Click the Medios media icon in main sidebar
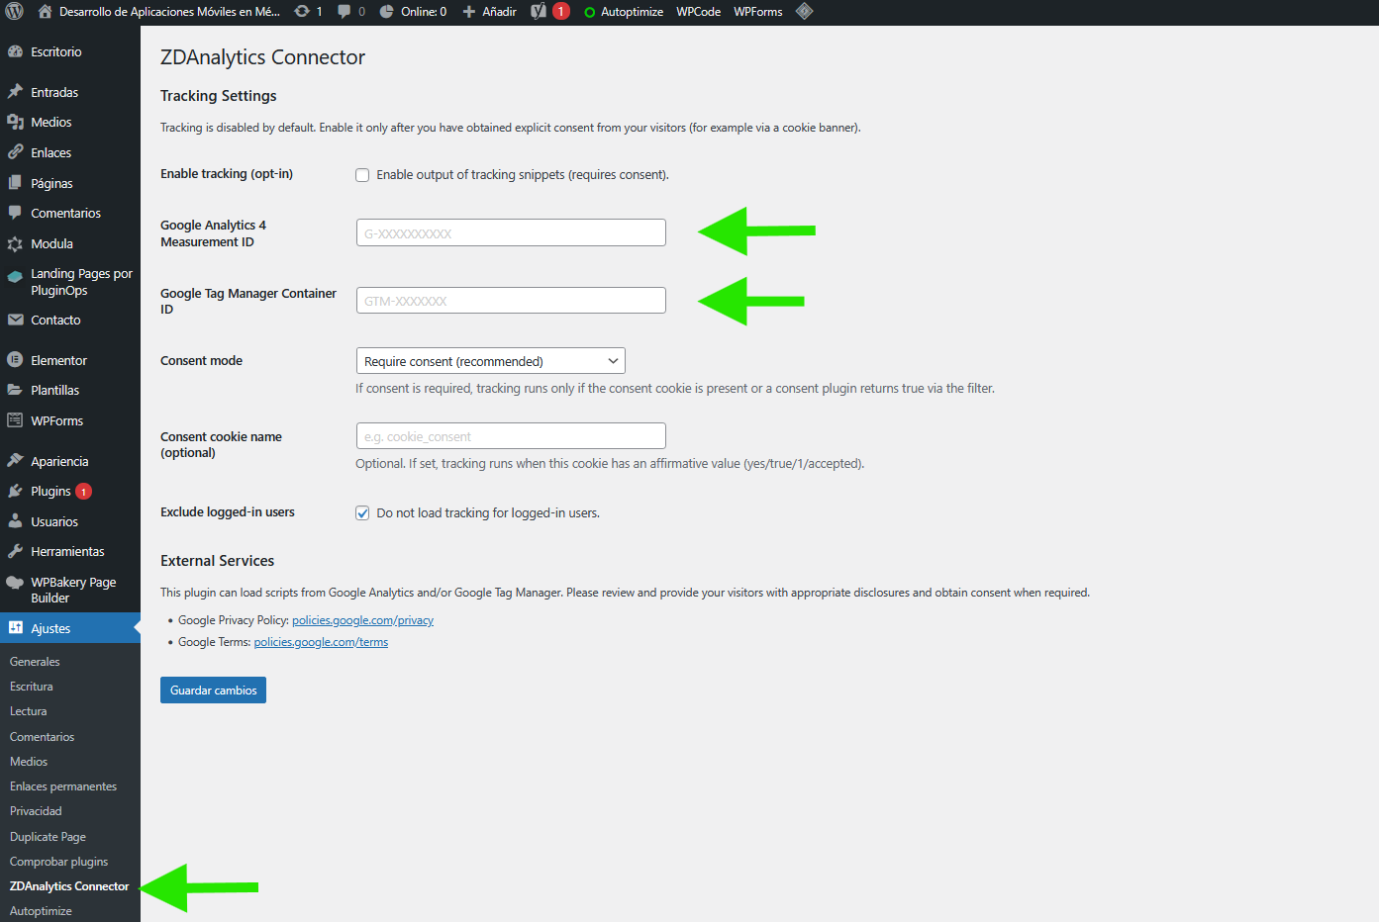The height and width of the screenshot is (922, 1379). [x=15, y=122]
